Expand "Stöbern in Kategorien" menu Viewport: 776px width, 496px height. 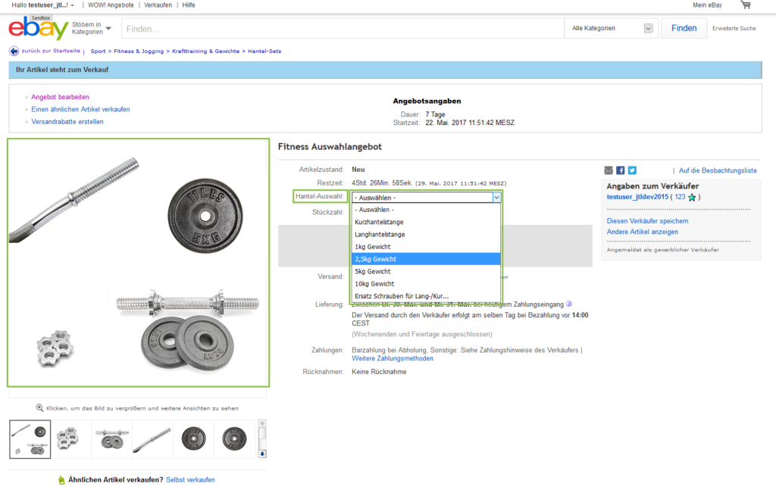tap(92, 28)
